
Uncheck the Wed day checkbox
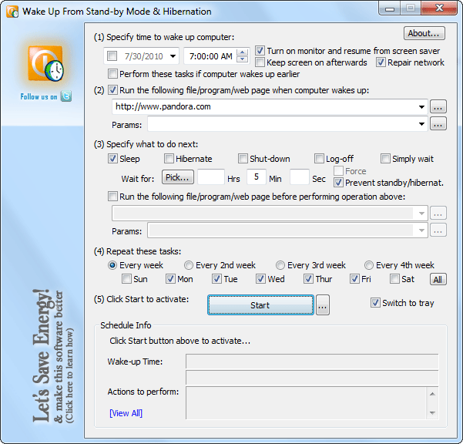[x=260, y=279]
